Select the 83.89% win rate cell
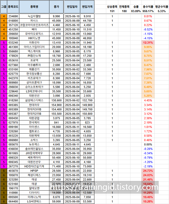 tap(136, 11)
